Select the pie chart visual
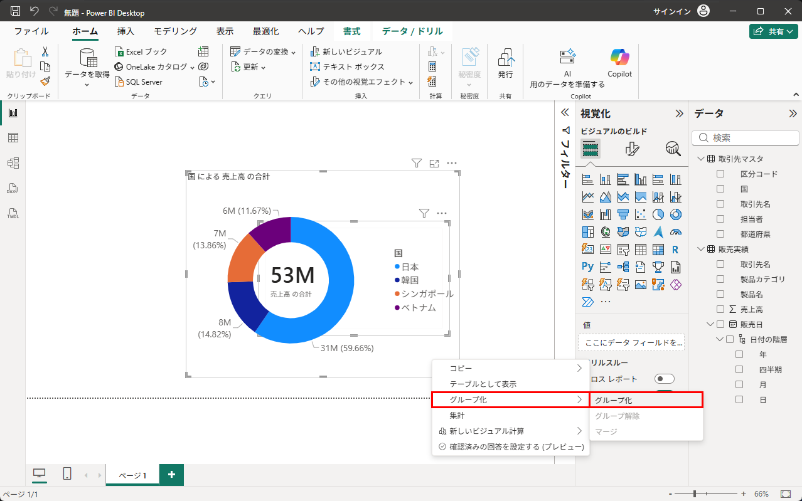 click(x=658, y=214)
